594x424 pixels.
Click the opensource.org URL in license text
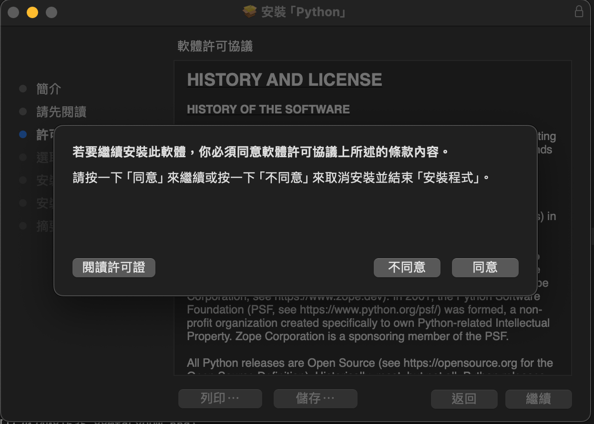(461, 363)
